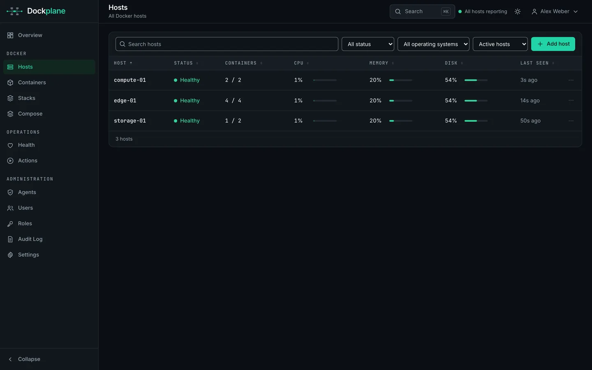
Task: Click Healthy status for edge-01
Action: (x=187, y=100)
